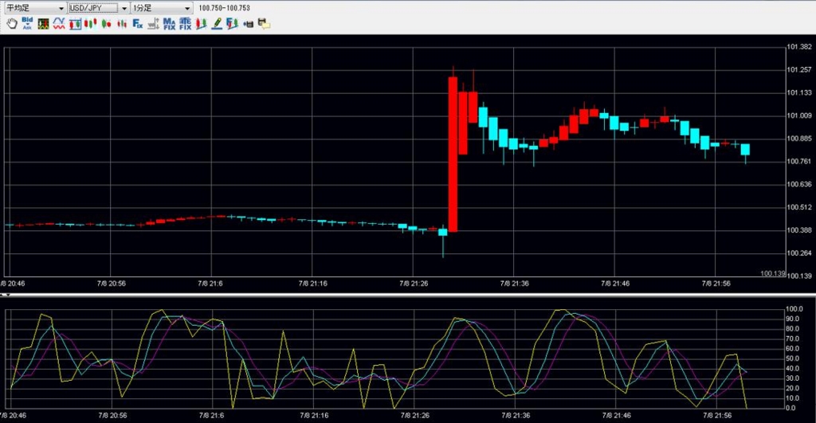Click the panel divider collapse arrows
Viewport: 816px width, 423px height.
(5, 295)
